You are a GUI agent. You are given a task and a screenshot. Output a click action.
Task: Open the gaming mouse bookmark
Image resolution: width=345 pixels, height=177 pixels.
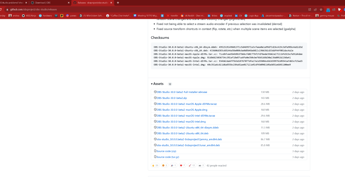point(325,16)
